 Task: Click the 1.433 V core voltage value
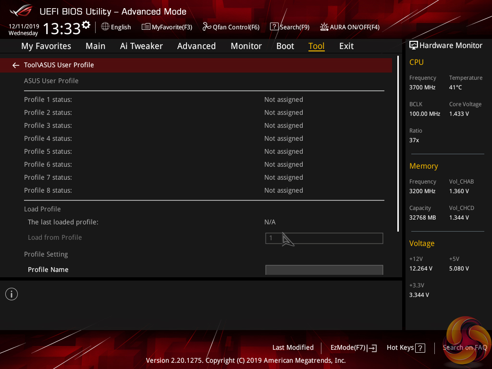[459, 113]
